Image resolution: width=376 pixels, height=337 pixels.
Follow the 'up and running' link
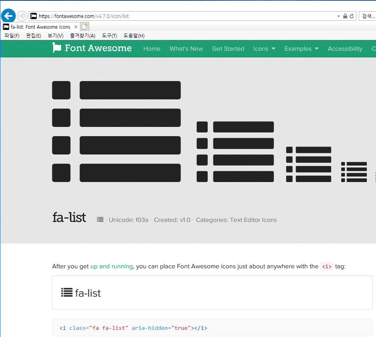(111, 266)
